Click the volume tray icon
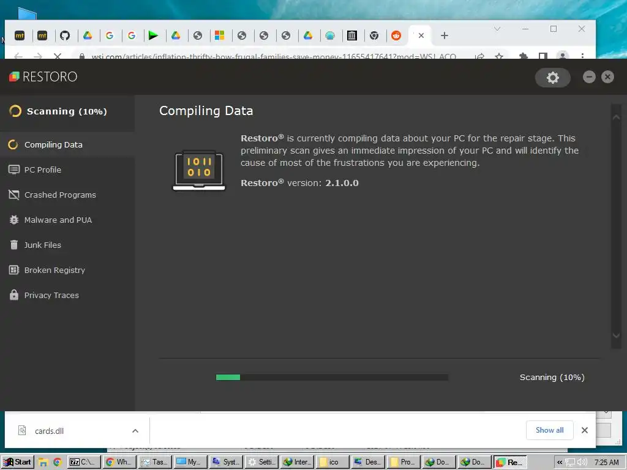 coord(582,463)
